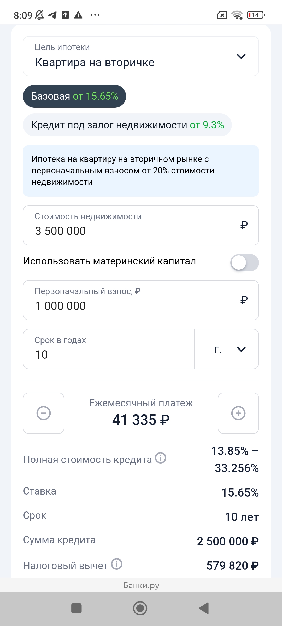Tap the Telegram notification status icon

(52, 15)
